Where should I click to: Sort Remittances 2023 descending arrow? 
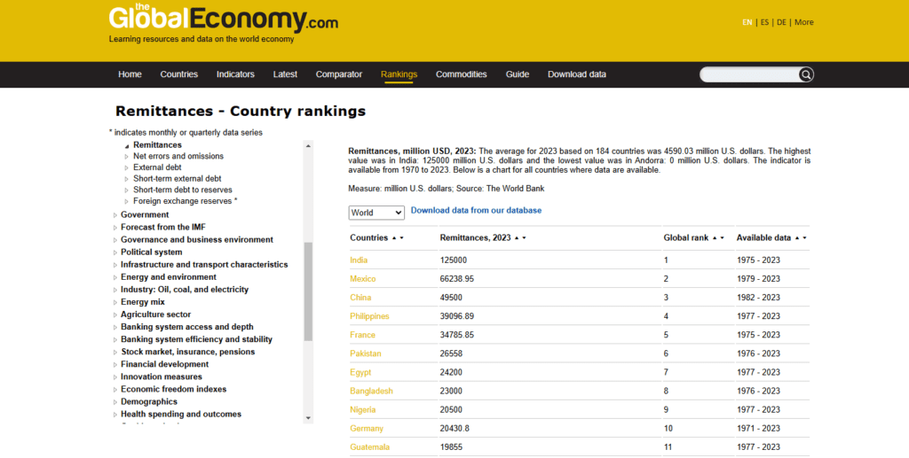pos(525,238)
